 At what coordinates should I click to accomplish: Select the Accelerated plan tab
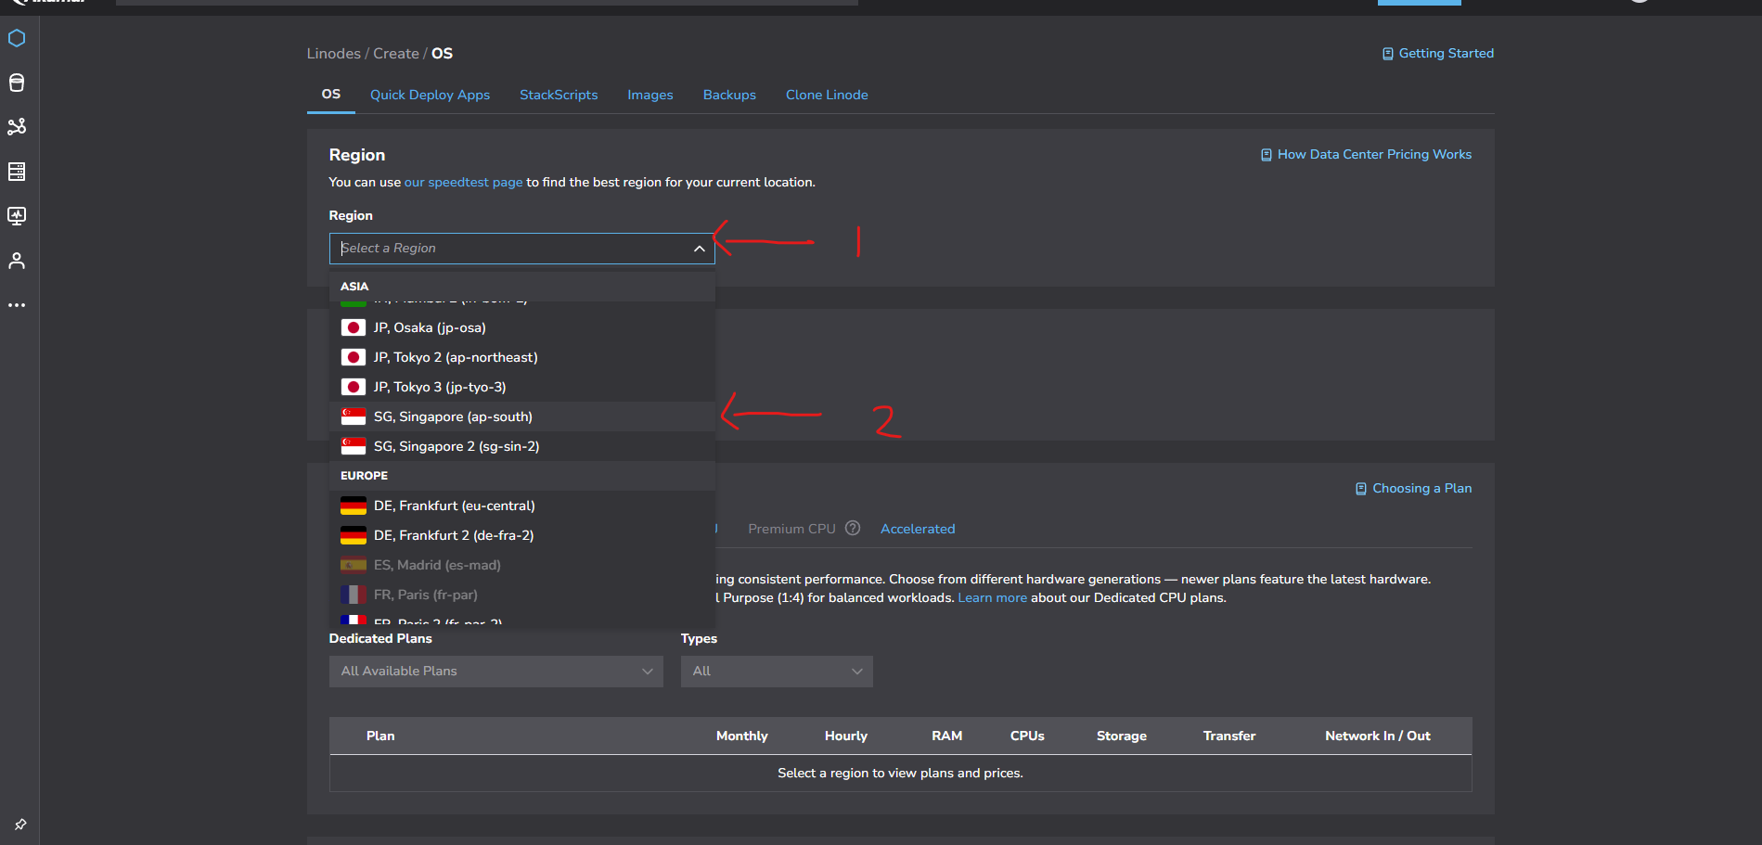click(x=918, y=529)
